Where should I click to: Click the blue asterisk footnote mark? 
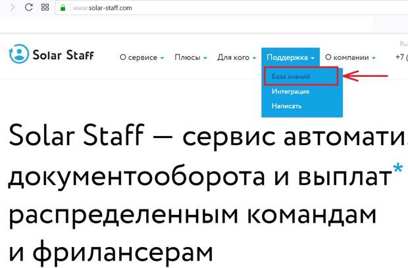click(x=398, y=168)
